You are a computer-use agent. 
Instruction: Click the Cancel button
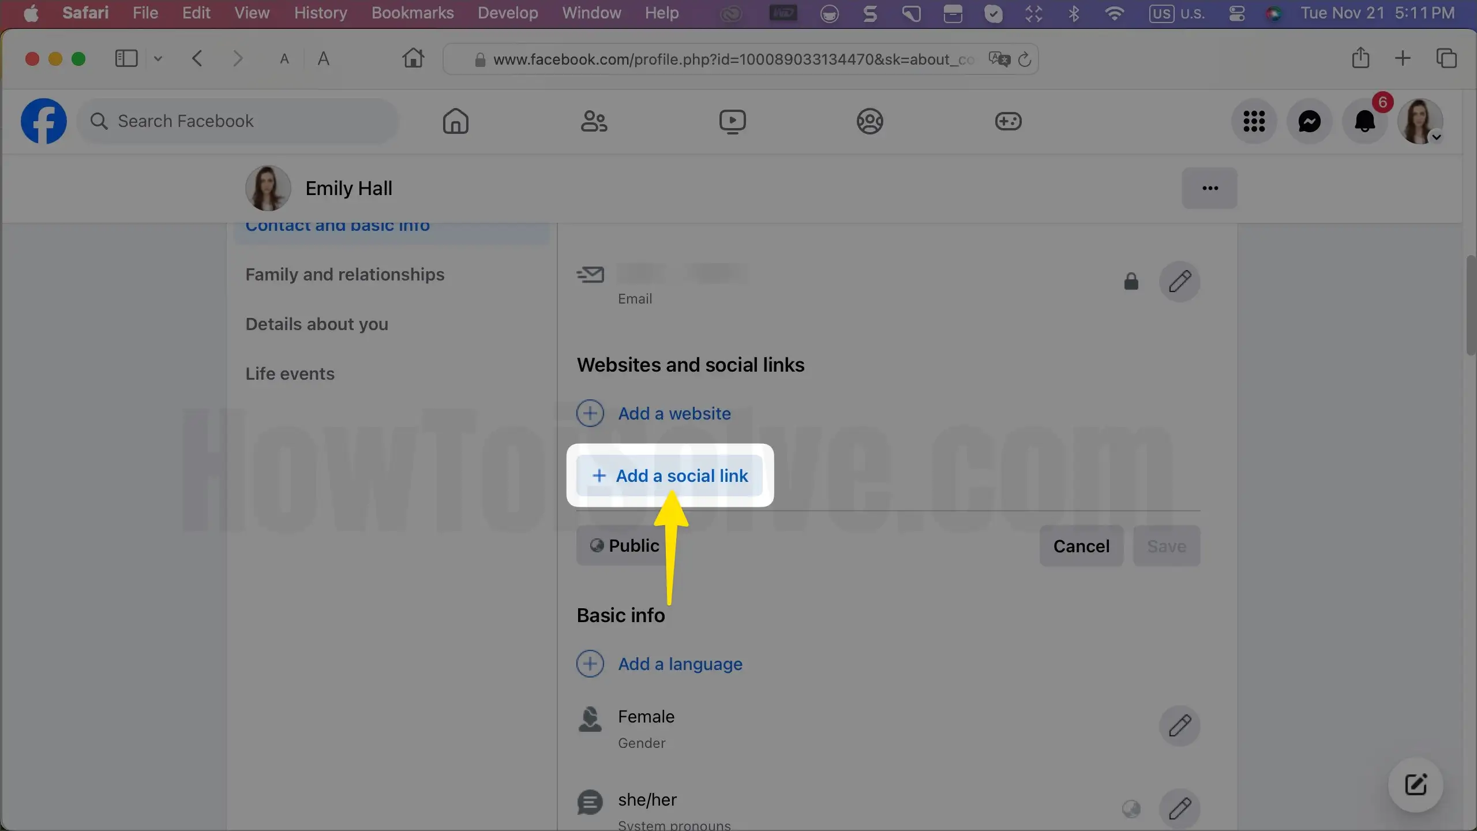coord(1081,545)
